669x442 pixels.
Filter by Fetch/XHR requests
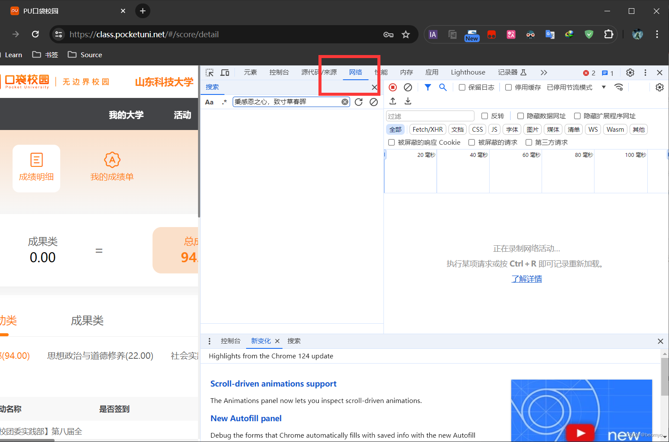click(428, 130)
